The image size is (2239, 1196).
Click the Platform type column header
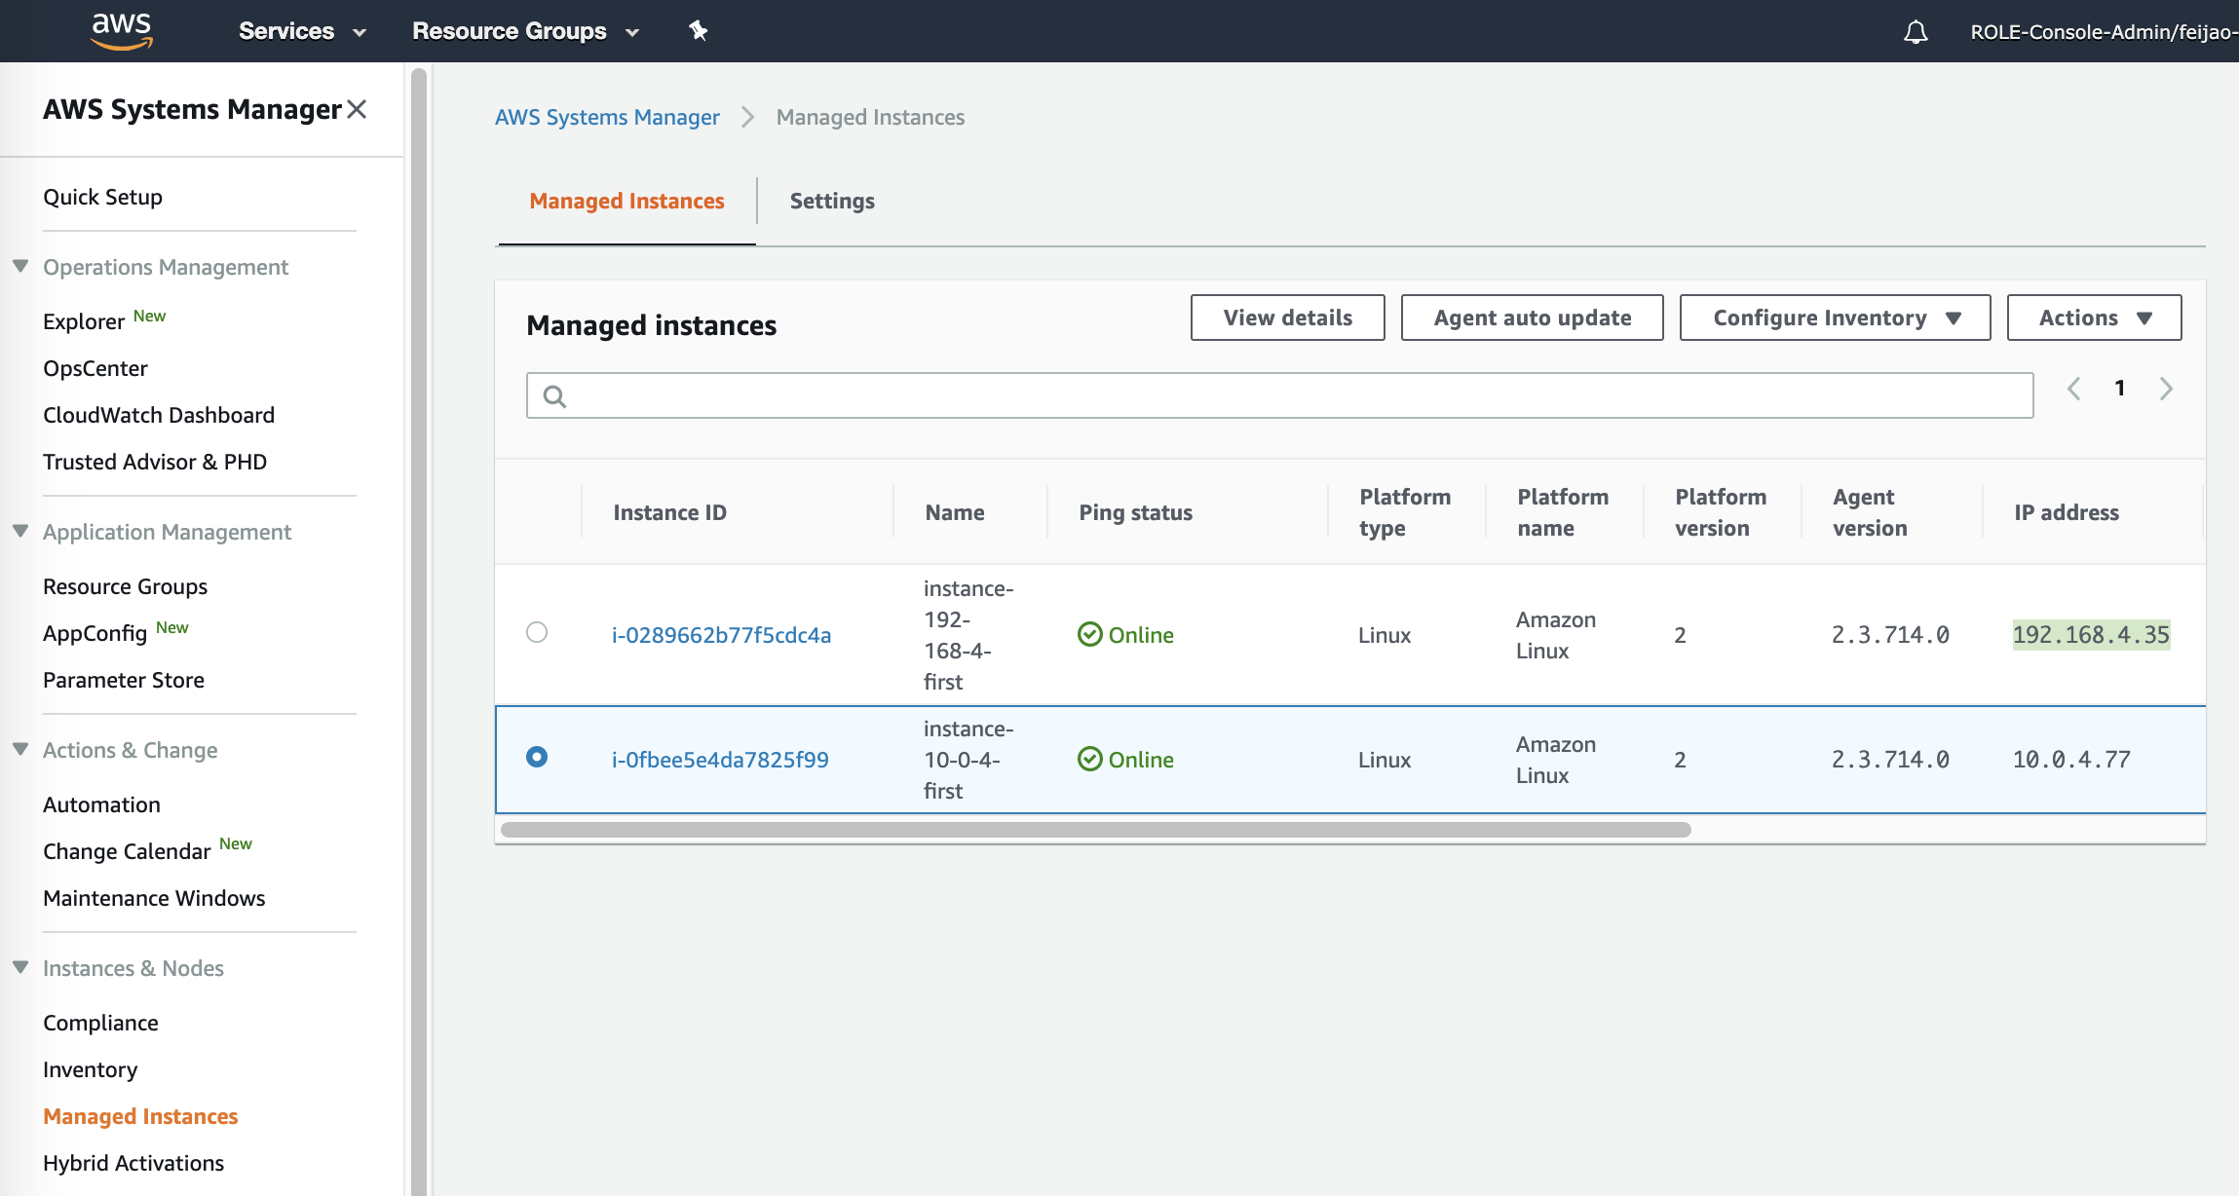[1405, 512]
